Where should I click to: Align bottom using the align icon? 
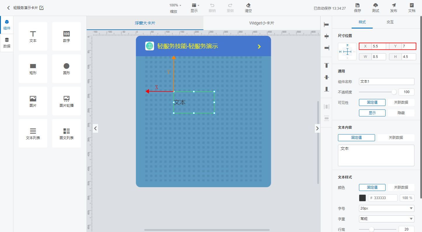(327, 89)
